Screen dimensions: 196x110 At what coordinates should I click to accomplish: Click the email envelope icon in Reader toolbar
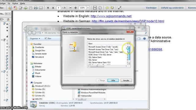41,8
